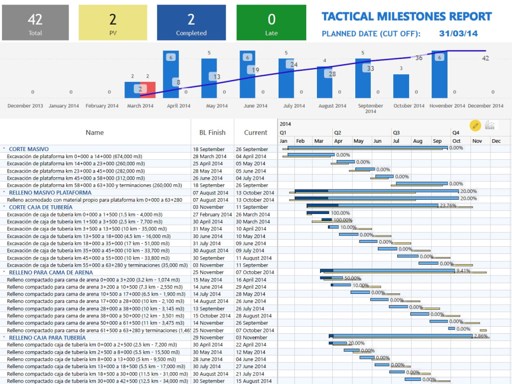
Task: Click the cumulative label 42 on chart
Action: [485, 58]
